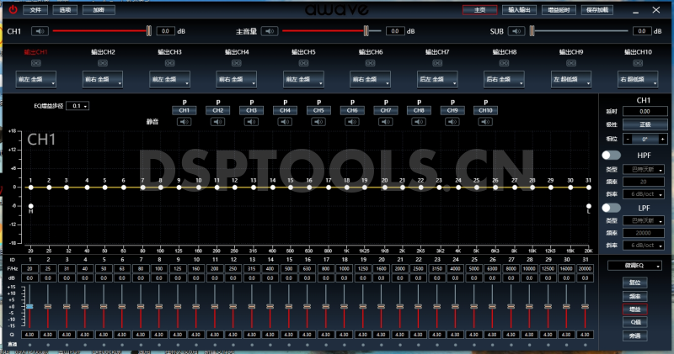The height and width of the screenshot is (354, 674).
Task: Enable the LPF toggle switch
Action: click(611, 208)
